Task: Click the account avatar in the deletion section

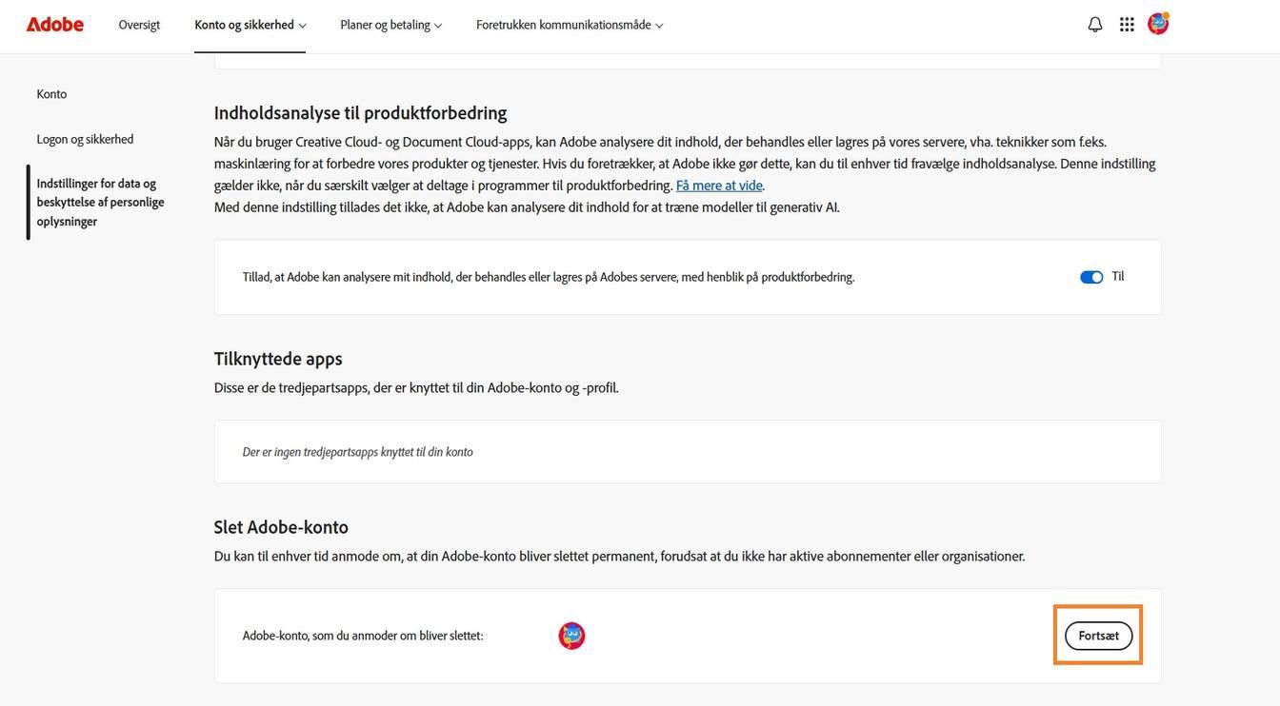Action: point(571,635)
